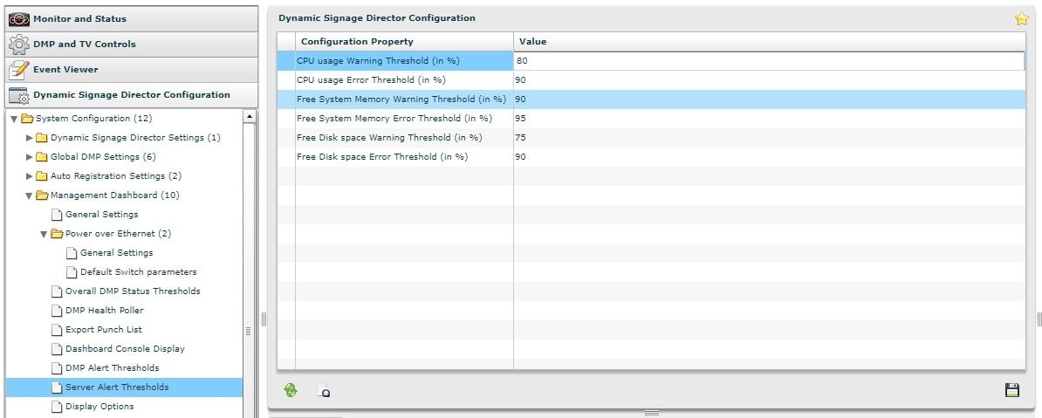The width and height of the screenshot is (1042, 418).
Task: Click value 75 for Free Disk space Warning
Action: pos(521,138)
